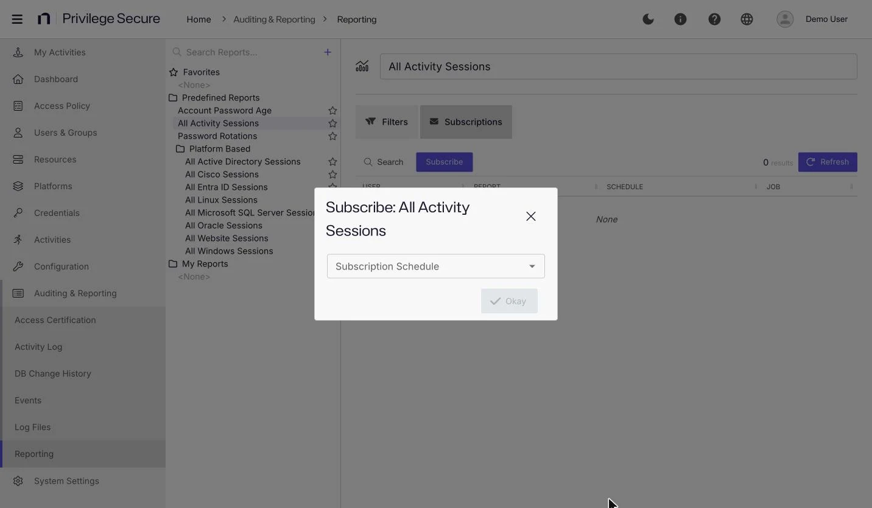Image resolution: width=872 pixels, height=508 pixels.
Task: Open the language globe icon
Action: (x=747, y=19)
